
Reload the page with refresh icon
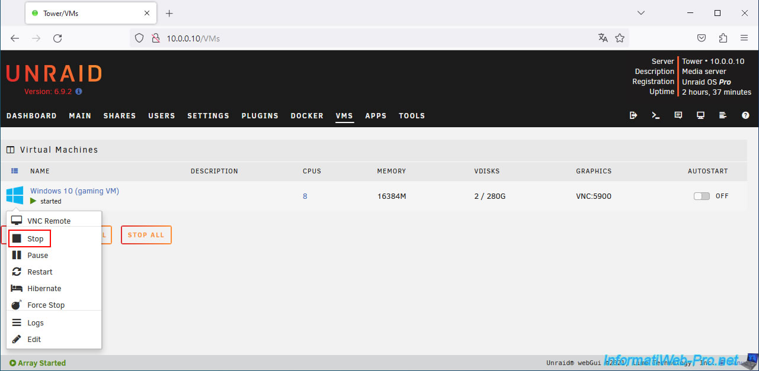57,38
